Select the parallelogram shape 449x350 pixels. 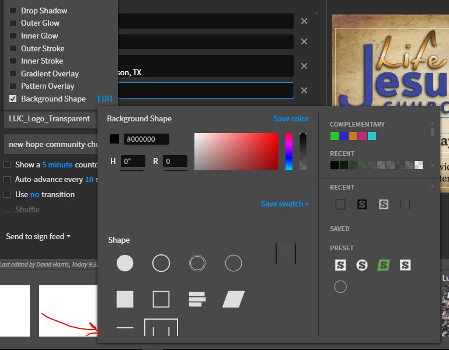[x=234, y=299]
